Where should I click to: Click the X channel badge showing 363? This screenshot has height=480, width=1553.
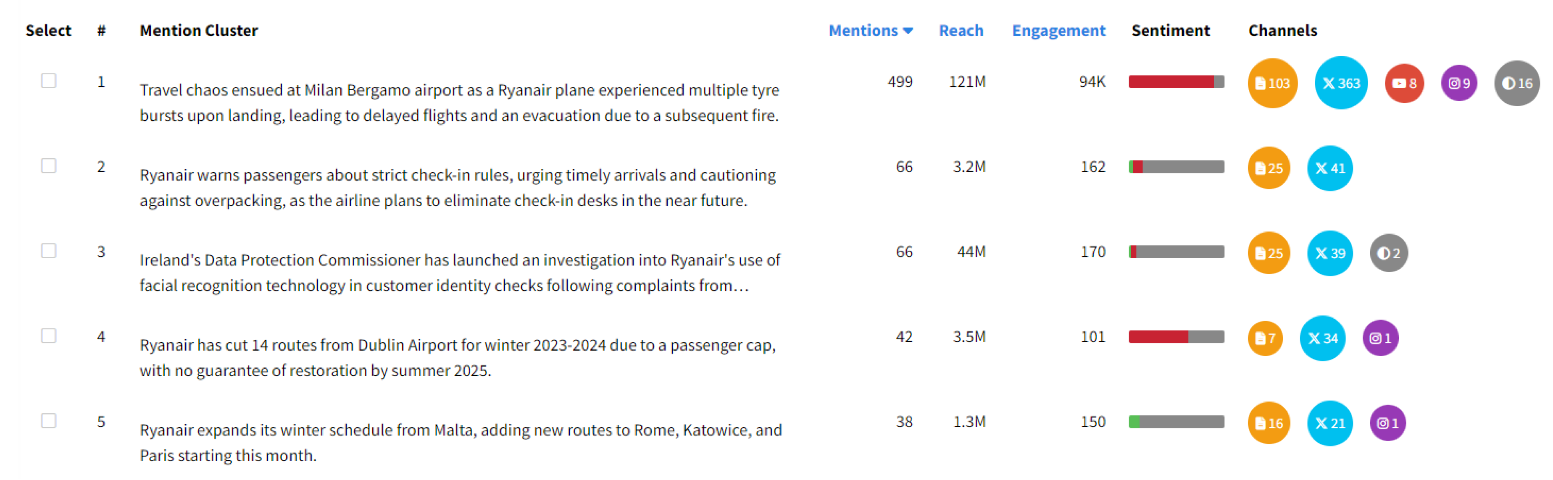1341,83
